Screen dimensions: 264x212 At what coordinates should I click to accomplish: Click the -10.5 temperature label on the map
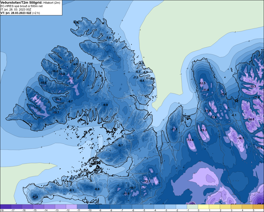tap(58, 99)
